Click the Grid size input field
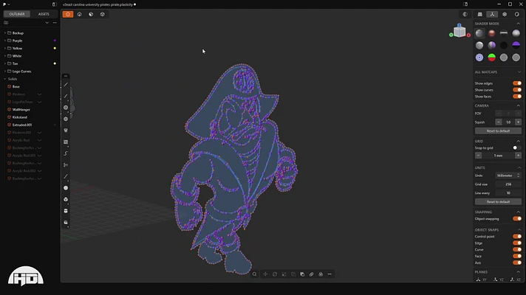 (x=508, y=184)
